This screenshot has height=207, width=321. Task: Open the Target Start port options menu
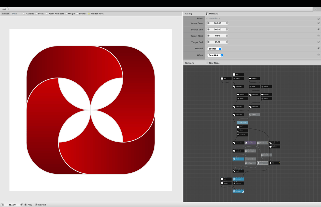318,36
